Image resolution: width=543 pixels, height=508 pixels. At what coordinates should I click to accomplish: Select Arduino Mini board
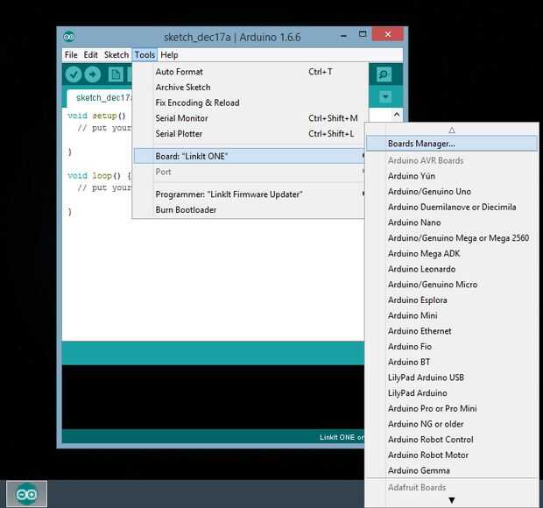[452, 315]
